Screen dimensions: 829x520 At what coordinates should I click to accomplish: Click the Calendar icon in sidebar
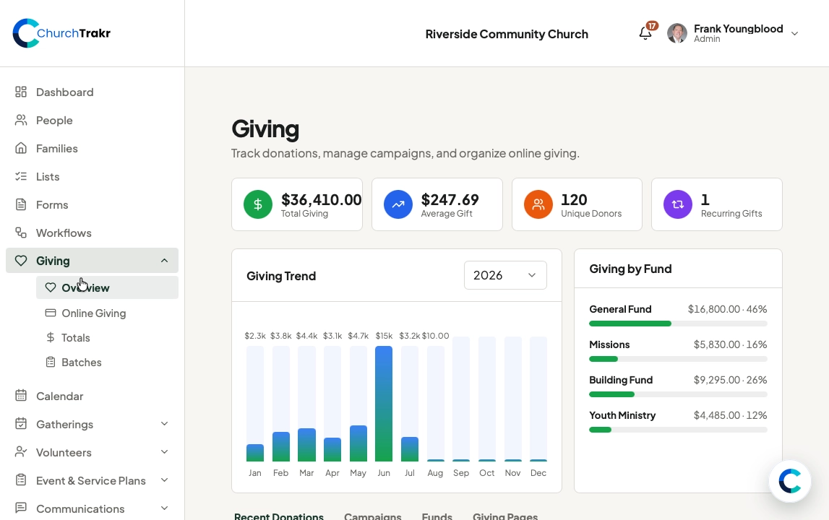[21, 395]
